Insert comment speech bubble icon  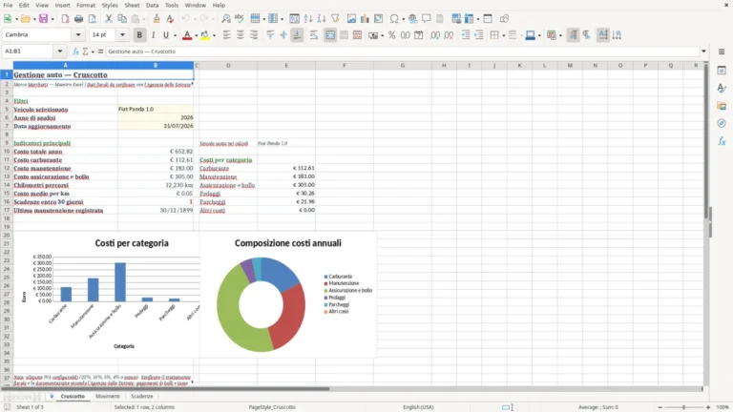(427, 19)
